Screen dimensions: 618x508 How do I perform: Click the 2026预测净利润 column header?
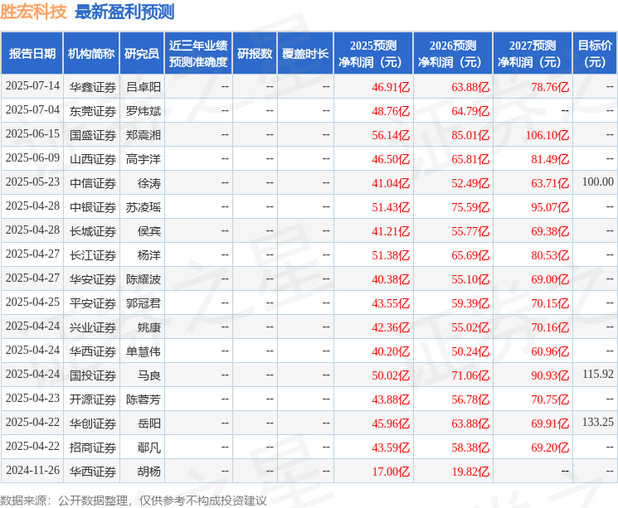pyautogui.click(x=453, y=54)
